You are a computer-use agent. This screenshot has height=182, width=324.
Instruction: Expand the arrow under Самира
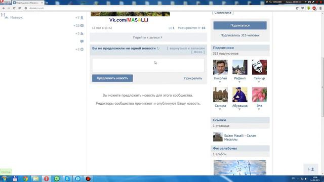click(220, 109)
